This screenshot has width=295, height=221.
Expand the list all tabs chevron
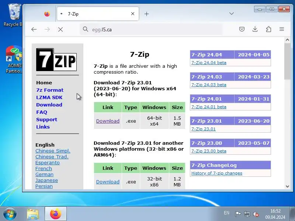pos(232,14)
